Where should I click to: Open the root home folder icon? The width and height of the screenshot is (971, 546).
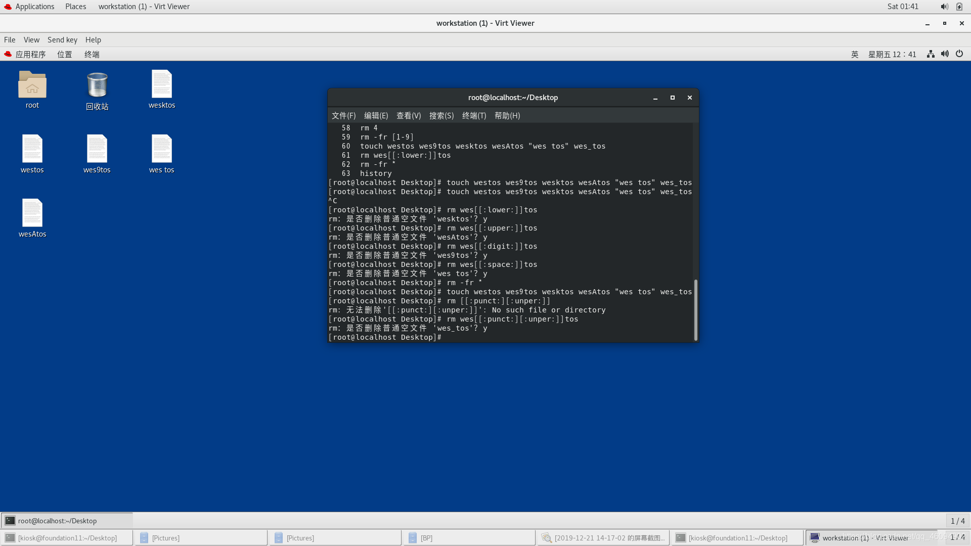(x=32, y=85)
